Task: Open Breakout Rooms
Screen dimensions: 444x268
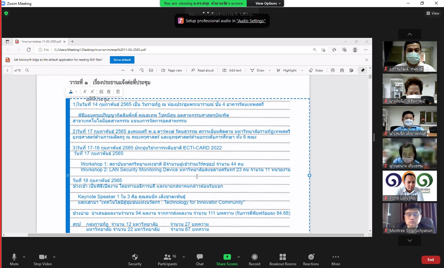Action: tap(283, 257)
